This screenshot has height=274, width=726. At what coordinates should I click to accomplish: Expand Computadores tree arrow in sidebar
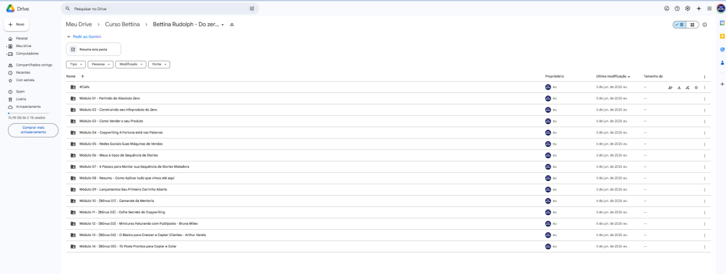tap(6, 54)
